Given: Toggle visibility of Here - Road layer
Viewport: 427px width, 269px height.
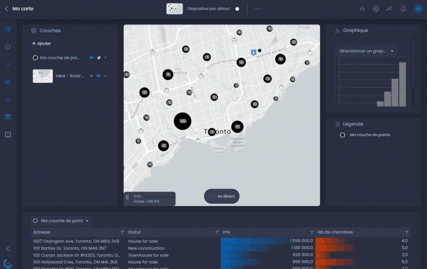Looking at the screenshot, I should (x=98, y=76).
